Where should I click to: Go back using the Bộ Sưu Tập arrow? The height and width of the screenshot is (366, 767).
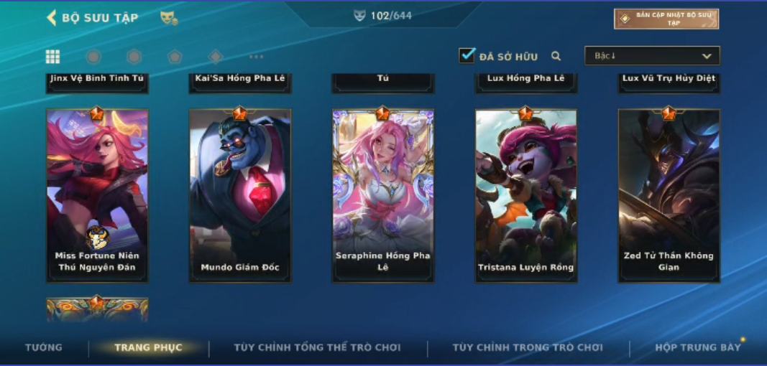tap(51, 18)
